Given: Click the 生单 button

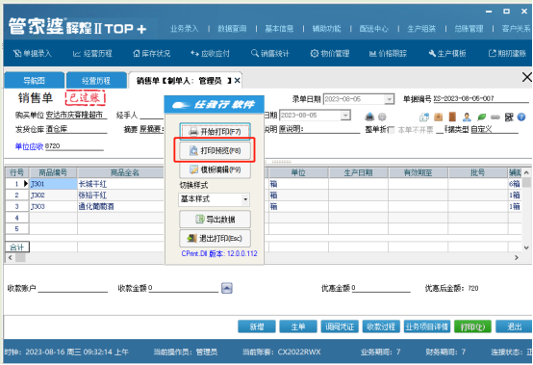Looking at the screenshot, I should (298, 326).
